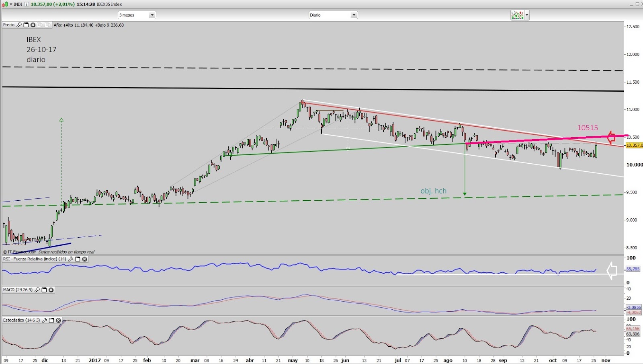Image resolution: width=643 pixels, height=364 pixels.
Task: Maximize the Precio panel window icon
Action: click(26, 25)
